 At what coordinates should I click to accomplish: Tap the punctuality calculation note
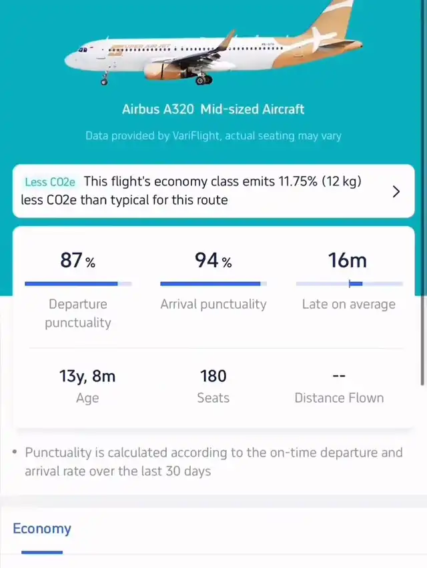213,461
